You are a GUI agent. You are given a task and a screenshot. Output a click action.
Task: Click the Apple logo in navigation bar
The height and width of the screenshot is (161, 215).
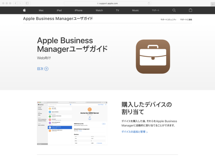coord(24,10)
